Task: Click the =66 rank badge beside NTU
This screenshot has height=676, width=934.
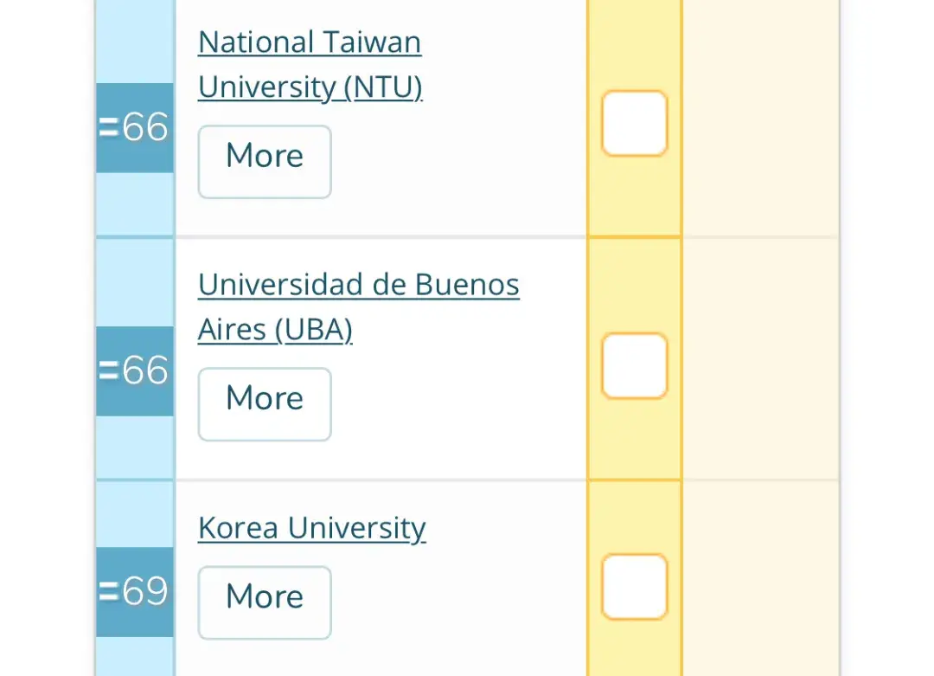Action: [x=135, y=128]
